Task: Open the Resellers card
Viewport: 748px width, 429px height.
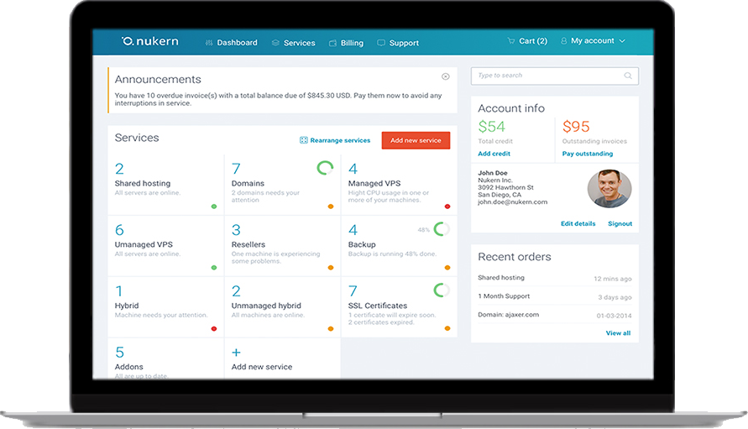Action: tap(282, 246)
